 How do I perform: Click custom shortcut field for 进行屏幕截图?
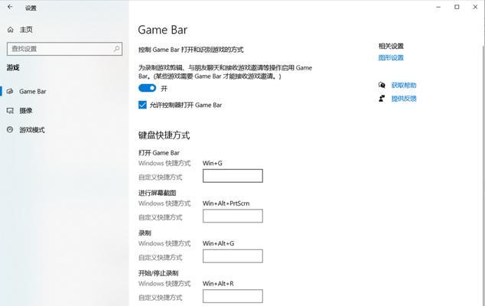click(233, 216)
